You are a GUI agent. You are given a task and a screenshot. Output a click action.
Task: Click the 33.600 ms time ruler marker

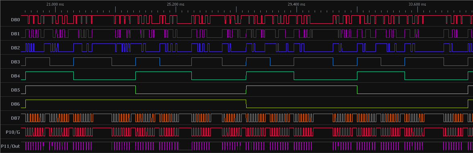coord(417,4)
